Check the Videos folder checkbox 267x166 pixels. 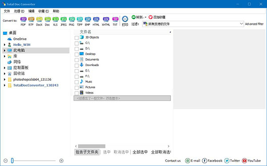tap(77, 93)
